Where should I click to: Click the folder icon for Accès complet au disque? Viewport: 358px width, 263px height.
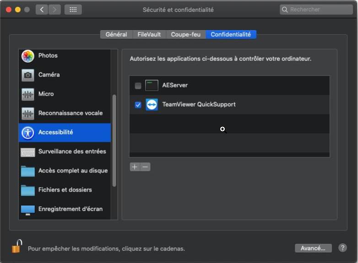pos(28,171)
